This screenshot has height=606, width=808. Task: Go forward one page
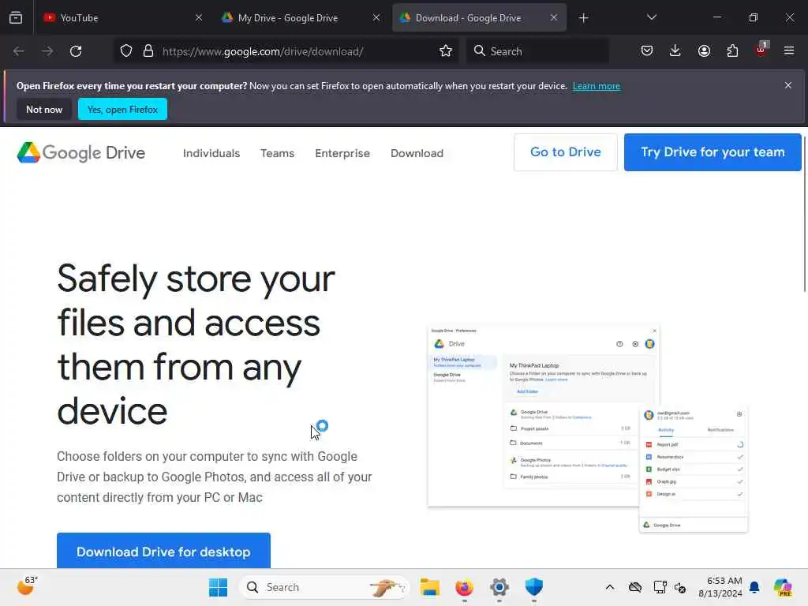[47, 51]
